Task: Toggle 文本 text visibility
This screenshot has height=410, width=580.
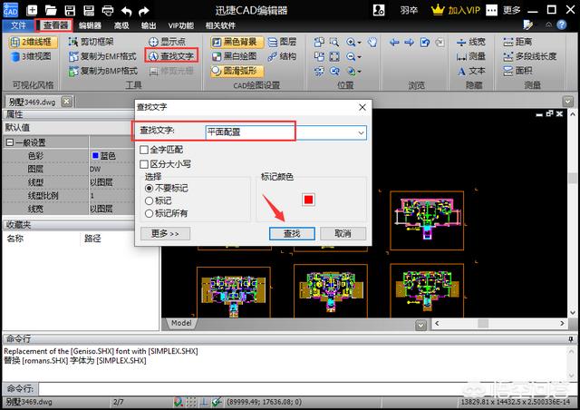Action: pos(471,71)
